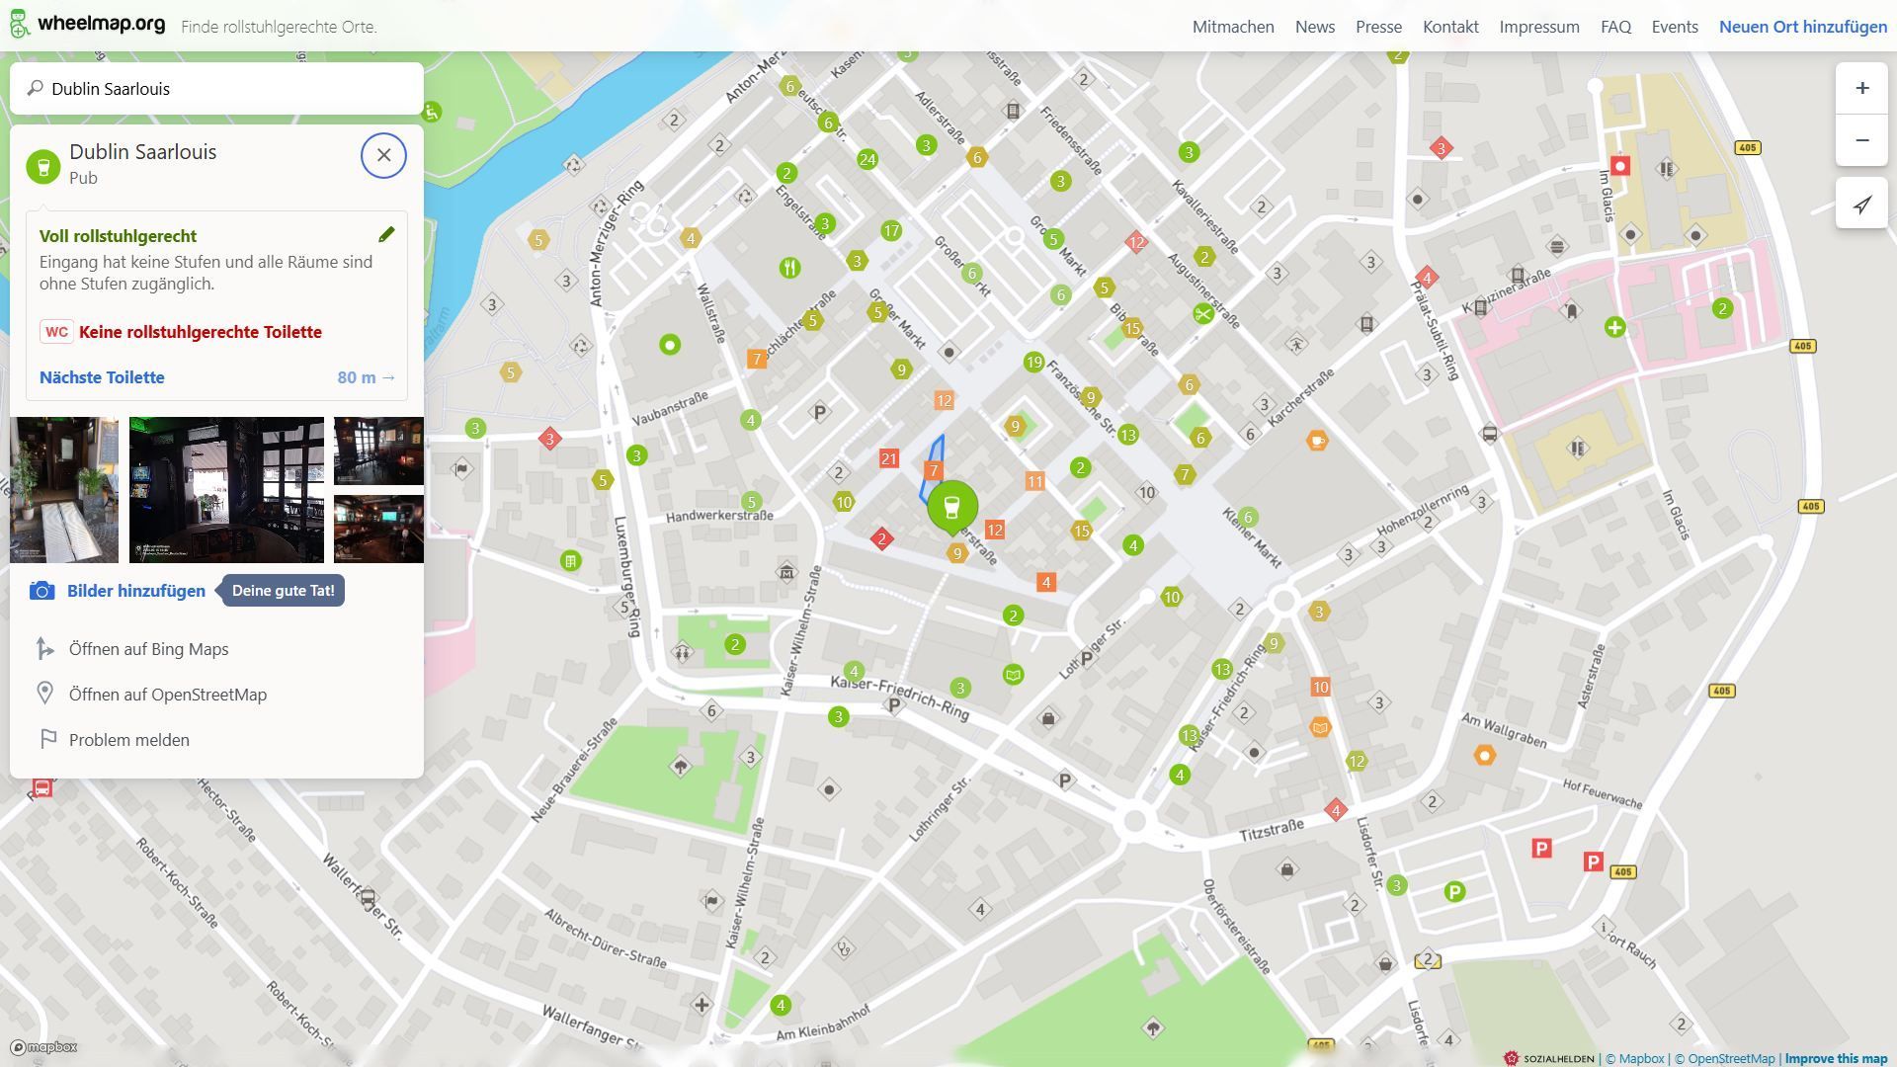Open the FAQ page from the header
The image size is (1897, 1067).
(1615, 27)
